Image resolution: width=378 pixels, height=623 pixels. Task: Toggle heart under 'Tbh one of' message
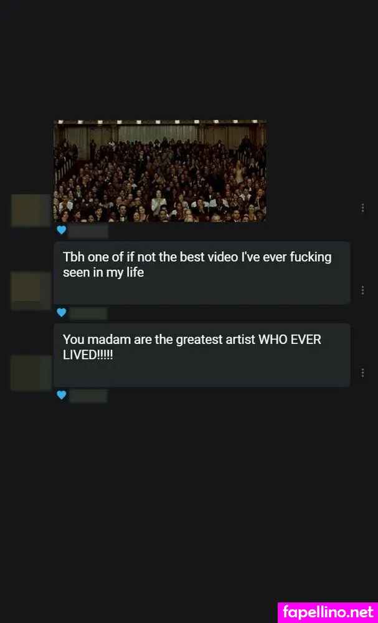[61, 313]
